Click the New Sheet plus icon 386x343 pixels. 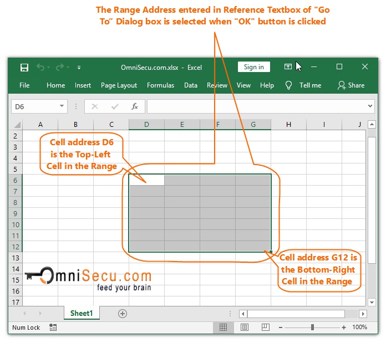(123, 314)
